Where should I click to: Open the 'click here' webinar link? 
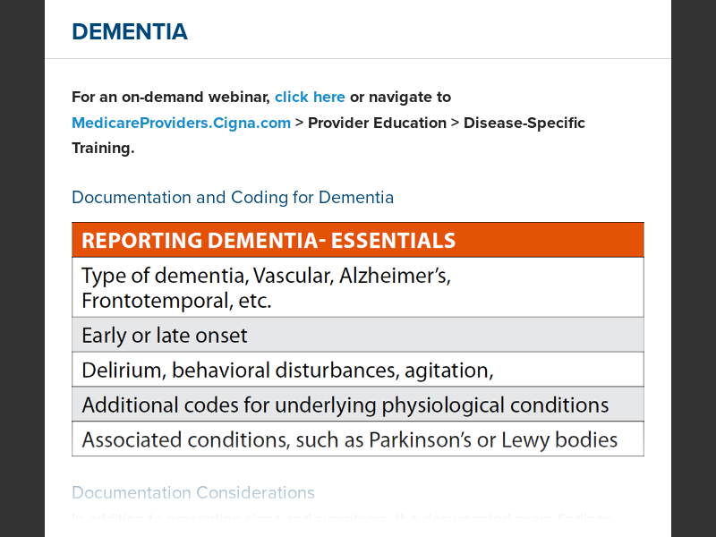pyautogui.click(x=310, y=97)
